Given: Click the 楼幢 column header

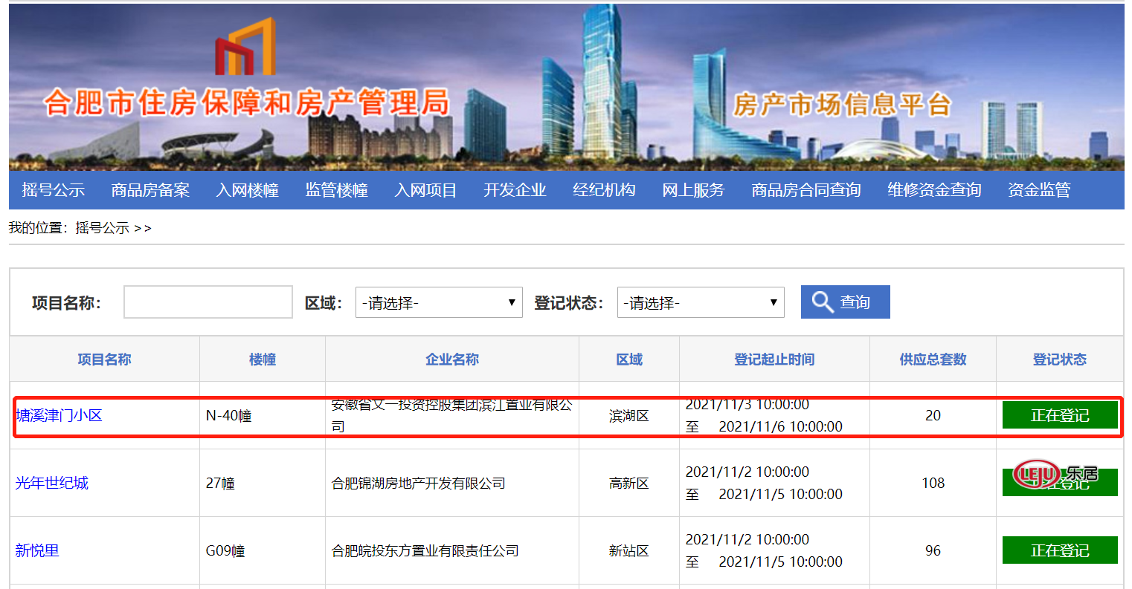Looking at the screenshot, I should [x=263, y=359].
